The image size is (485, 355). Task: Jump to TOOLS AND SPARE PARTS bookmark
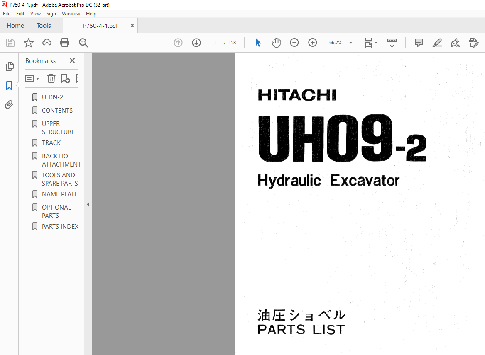[60, 179]
